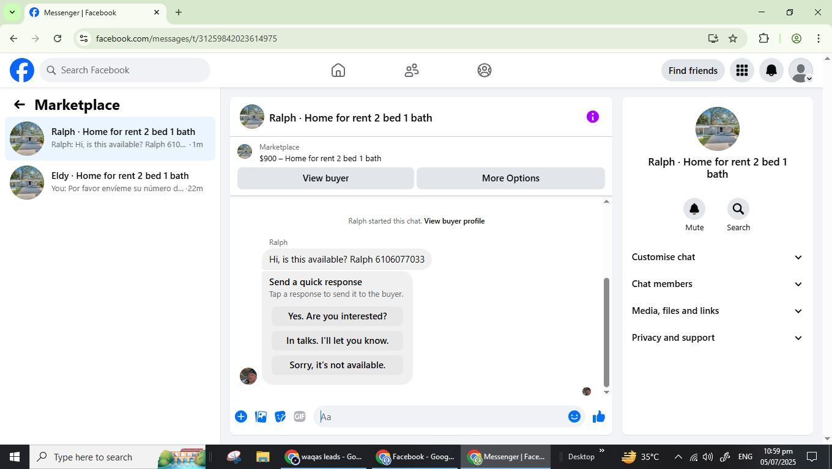832x469 pixels.
Task: Click taskbar 'Type here to search' box
Action: pyautogui.click(x=117, y=457)
